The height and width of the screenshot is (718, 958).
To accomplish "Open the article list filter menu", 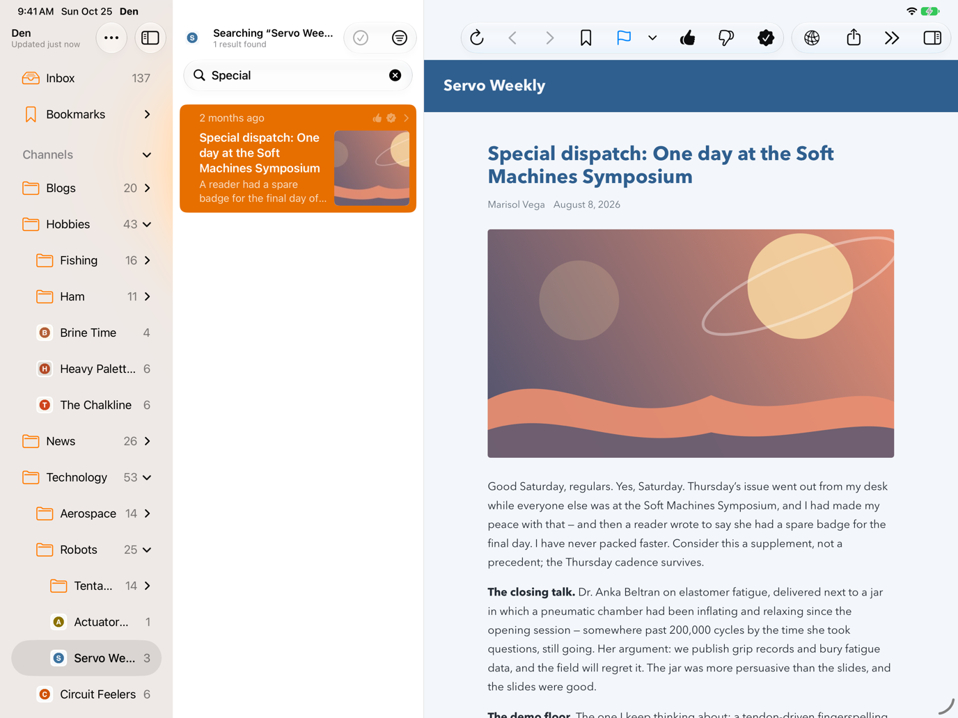I will coord(399,38).
